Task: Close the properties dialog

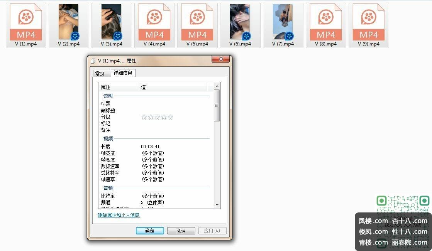Action: pyautogui.click(x=220, y=59)
